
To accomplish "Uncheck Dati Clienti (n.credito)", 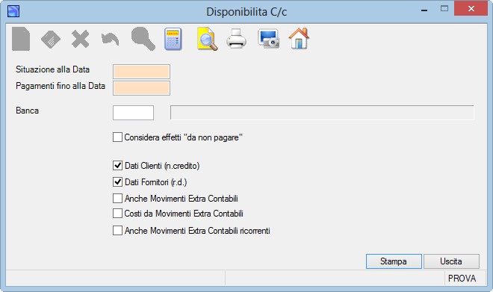I will point(117,165).
